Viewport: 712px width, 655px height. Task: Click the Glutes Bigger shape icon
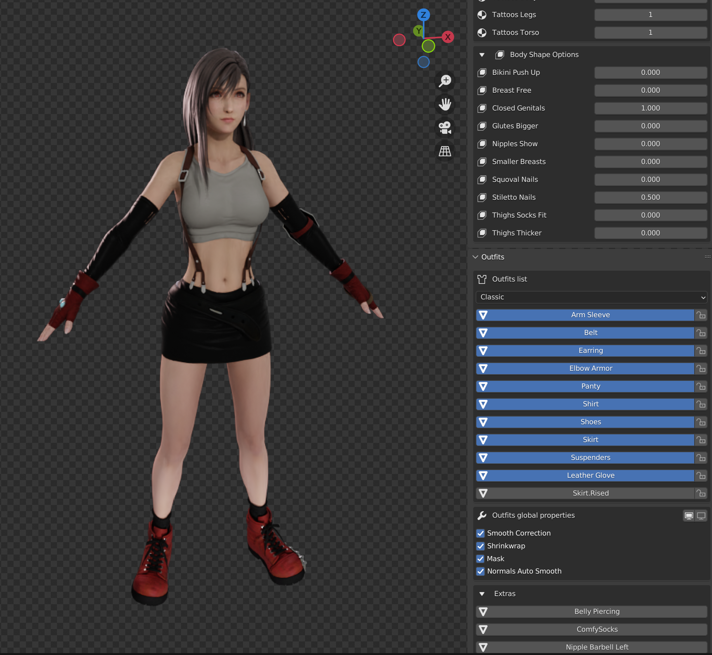click(x=482, y=126)
